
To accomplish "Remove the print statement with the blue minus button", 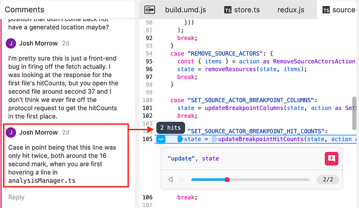I will pyautogui.click(x=161, y=139).
